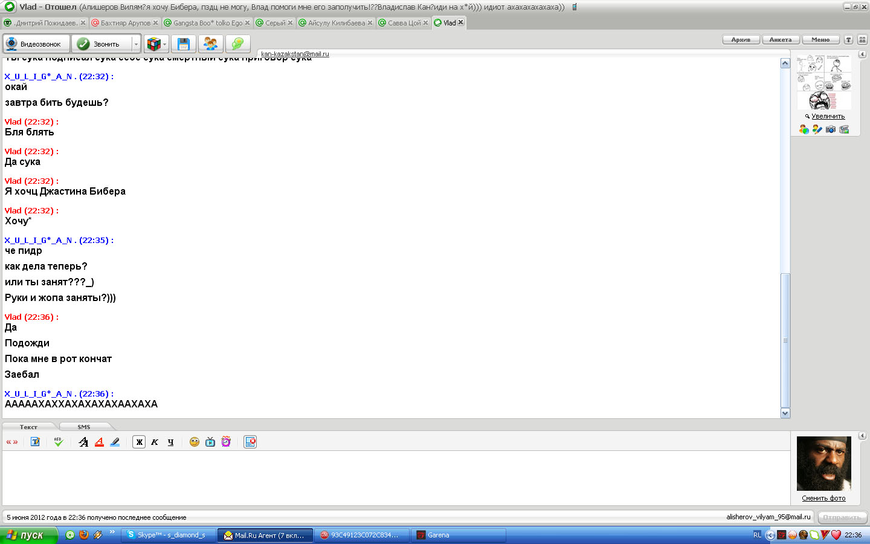
Task: Click the phone icon in title bar
Action: [575, 7]
